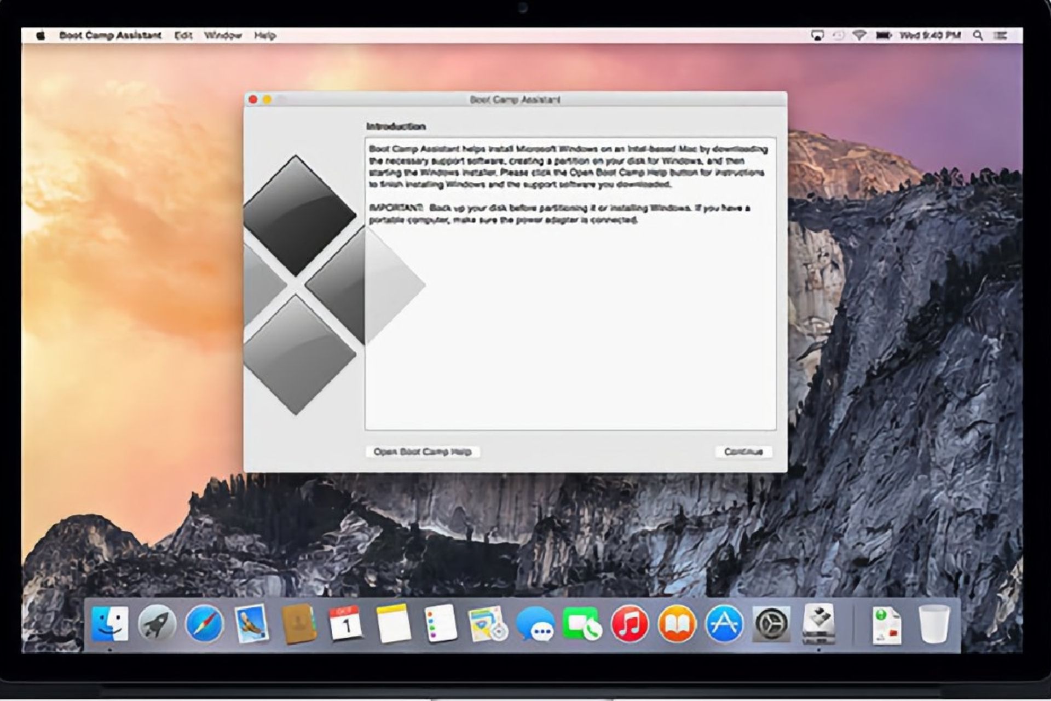Open Safari compass icon in dock
The image size is (1051, 701).
pos(204,624)
